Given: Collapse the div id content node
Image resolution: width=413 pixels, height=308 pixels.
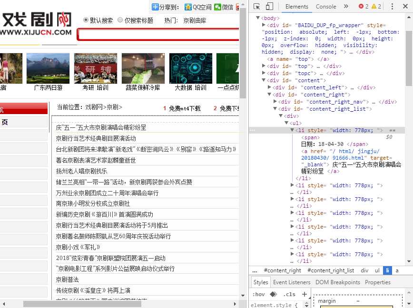Looking at the screenshot, I should (x=264, y=80).
